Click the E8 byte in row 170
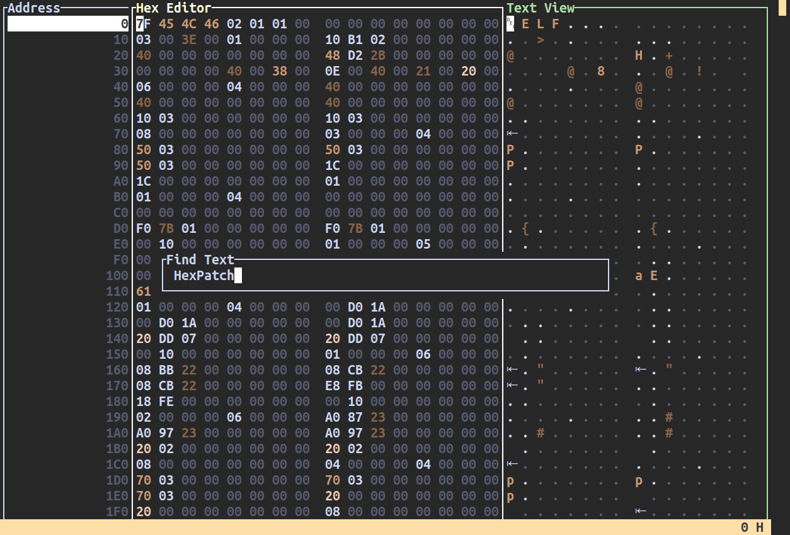Image resolution: width=790 pixels, height=535 pixels. [x=333, y=385]
